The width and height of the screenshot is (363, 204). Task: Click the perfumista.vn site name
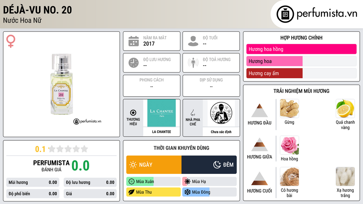(x=327, y=13)
